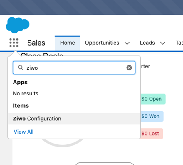This screenshot has height=165, width=183.
Task: Click the Apps section heading
Action: [x=20, y=82]
